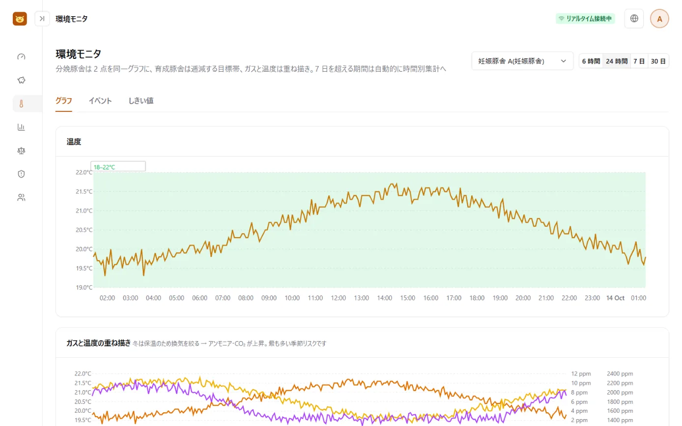682x426 pixels.
Task: Click the 2 ppm axis label
Action: coord(580,420)
